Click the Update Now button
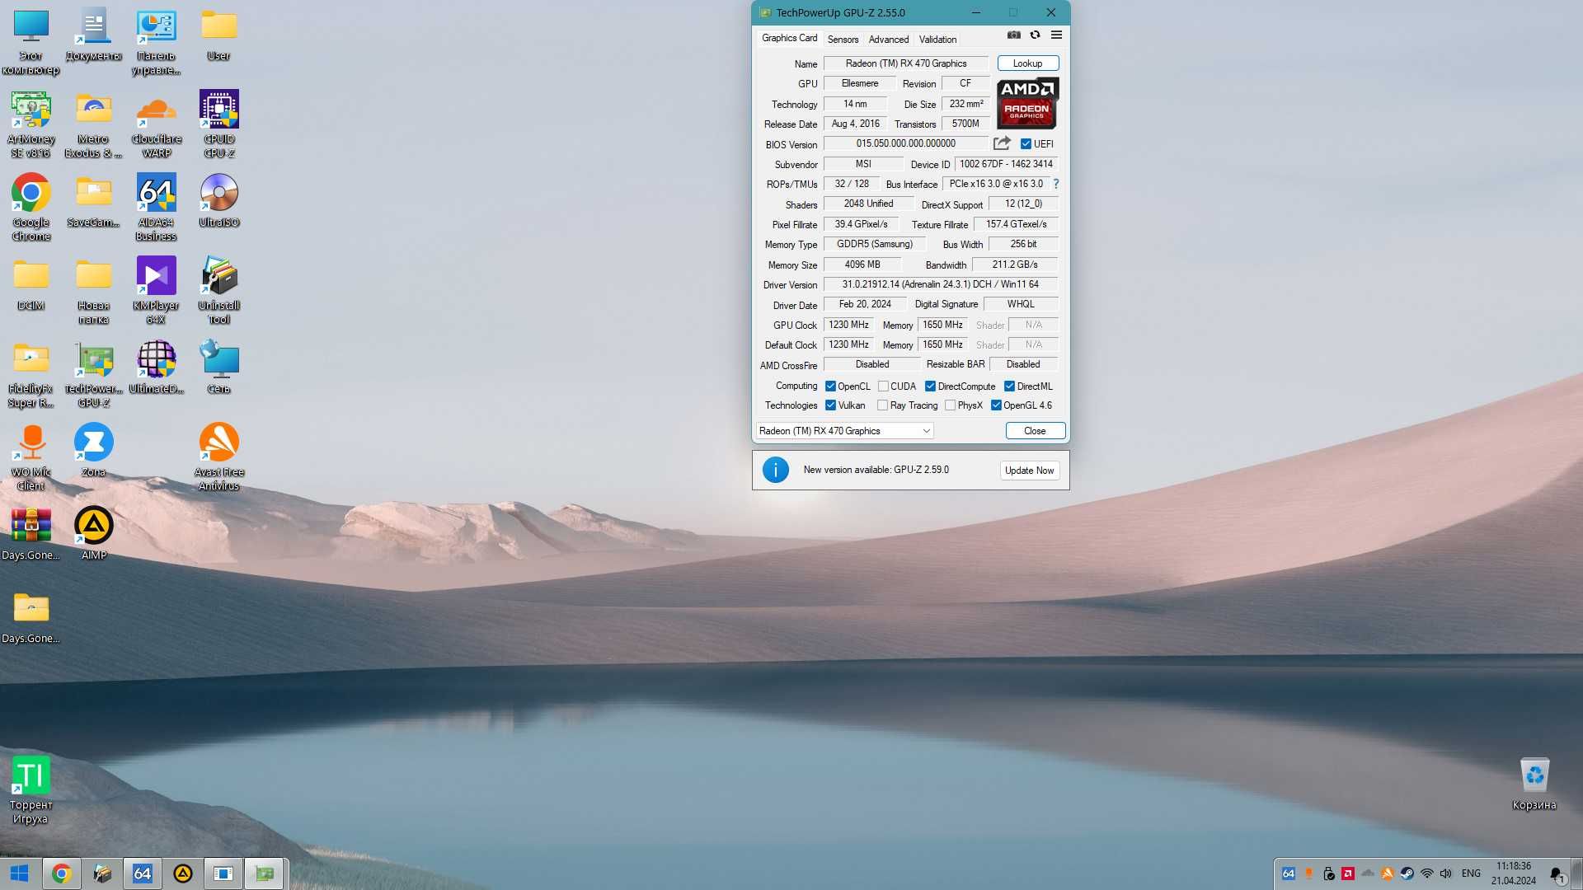Screen dimensions: 1583x890 click(x=1029, y=471)
